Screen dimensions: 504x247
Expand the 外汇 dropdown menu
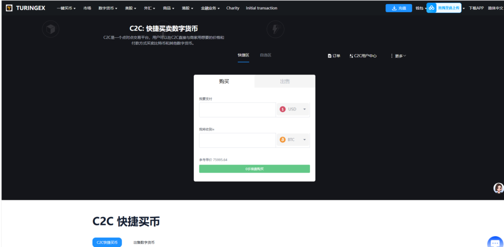point(150,8)
